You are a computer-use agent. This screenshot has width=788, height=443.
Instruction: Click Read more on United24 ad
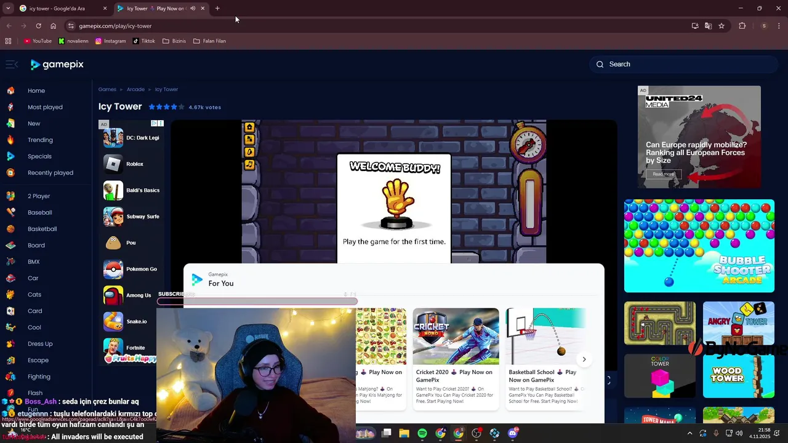(663, 174)
